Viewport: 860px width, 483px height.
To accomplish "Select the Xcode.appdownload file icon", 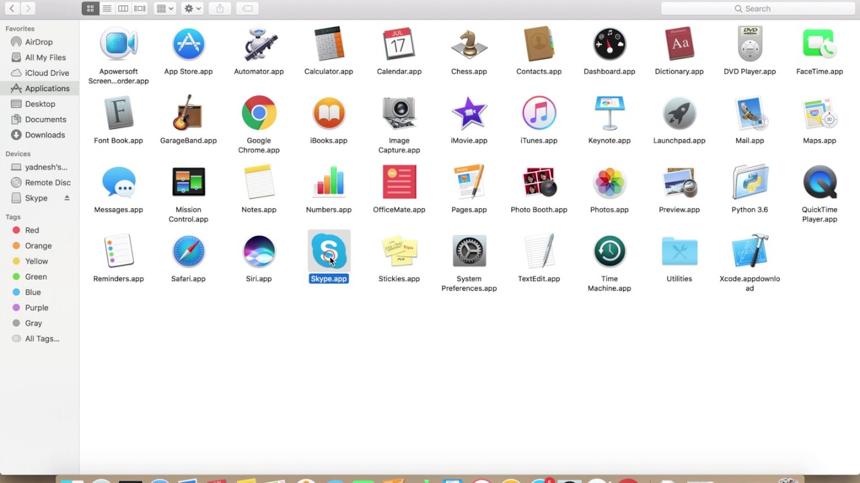I will tap(750, 252).
